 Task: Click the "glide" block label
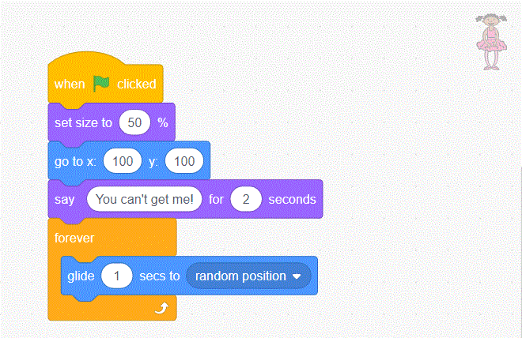(81, 276)
